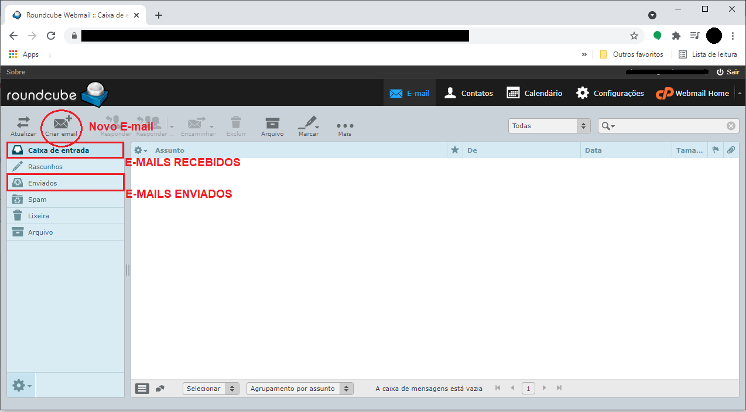Clear the search box with reset icon
The height and width of the screenshot is (412, 746).
(x=731, y=126)
